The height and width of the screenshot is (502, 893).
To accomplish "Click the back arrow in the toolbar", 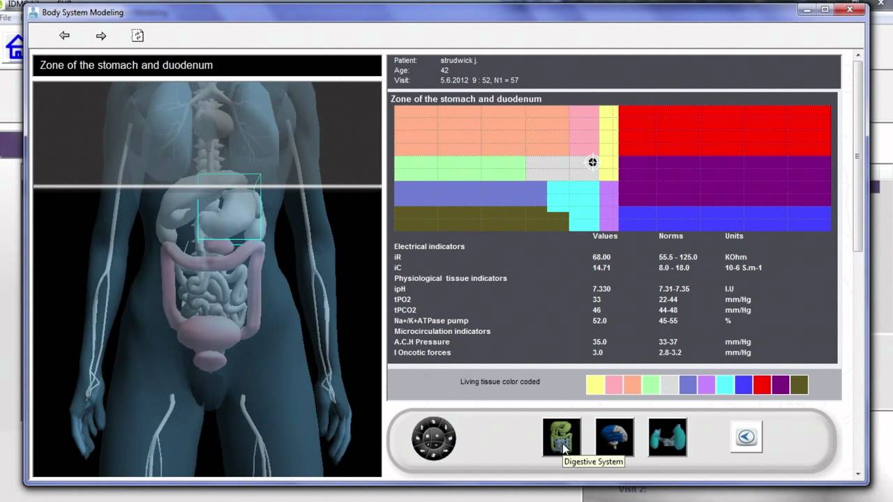I will (64, 36).
